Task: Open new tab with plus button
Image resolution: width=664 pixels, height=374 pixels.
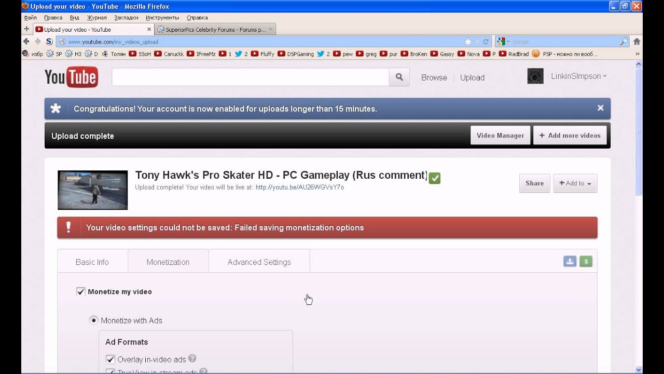Action: 26,30
